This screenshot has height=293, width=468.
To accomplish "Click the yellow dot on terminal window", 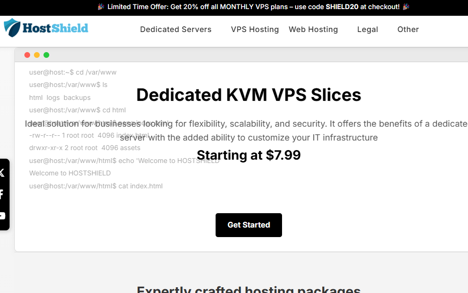I will pyautogui.click(x=37, y=55).
